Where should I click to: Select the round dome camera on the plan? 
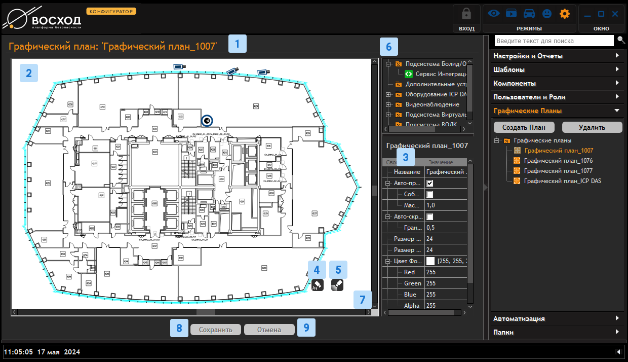tap(207, 120)
